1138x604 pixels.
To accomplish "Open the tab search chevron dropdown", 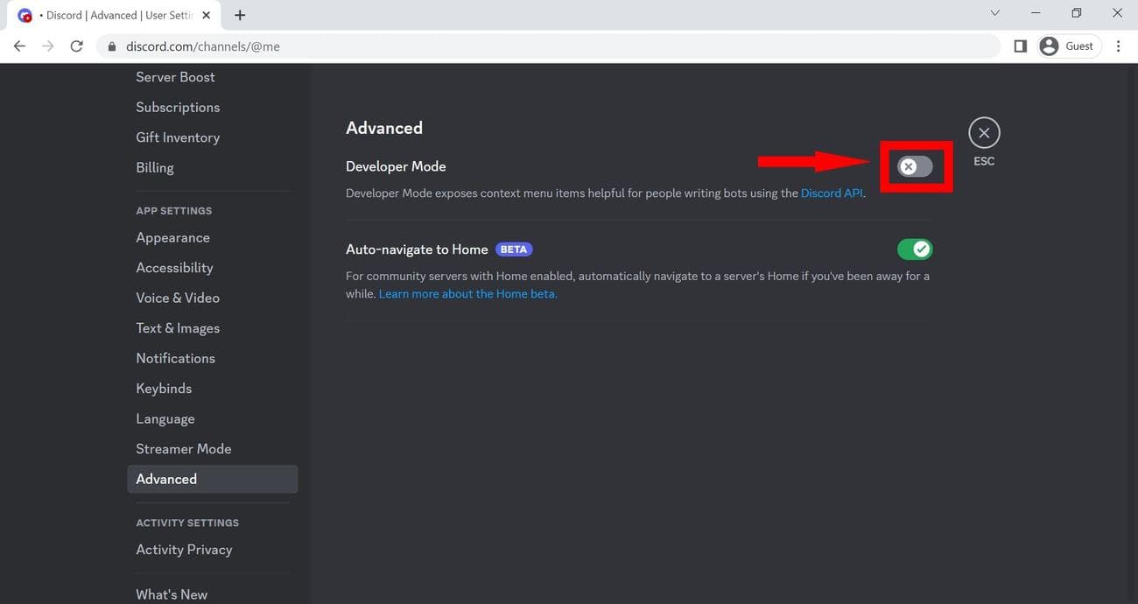I will [x=994, y=13].
